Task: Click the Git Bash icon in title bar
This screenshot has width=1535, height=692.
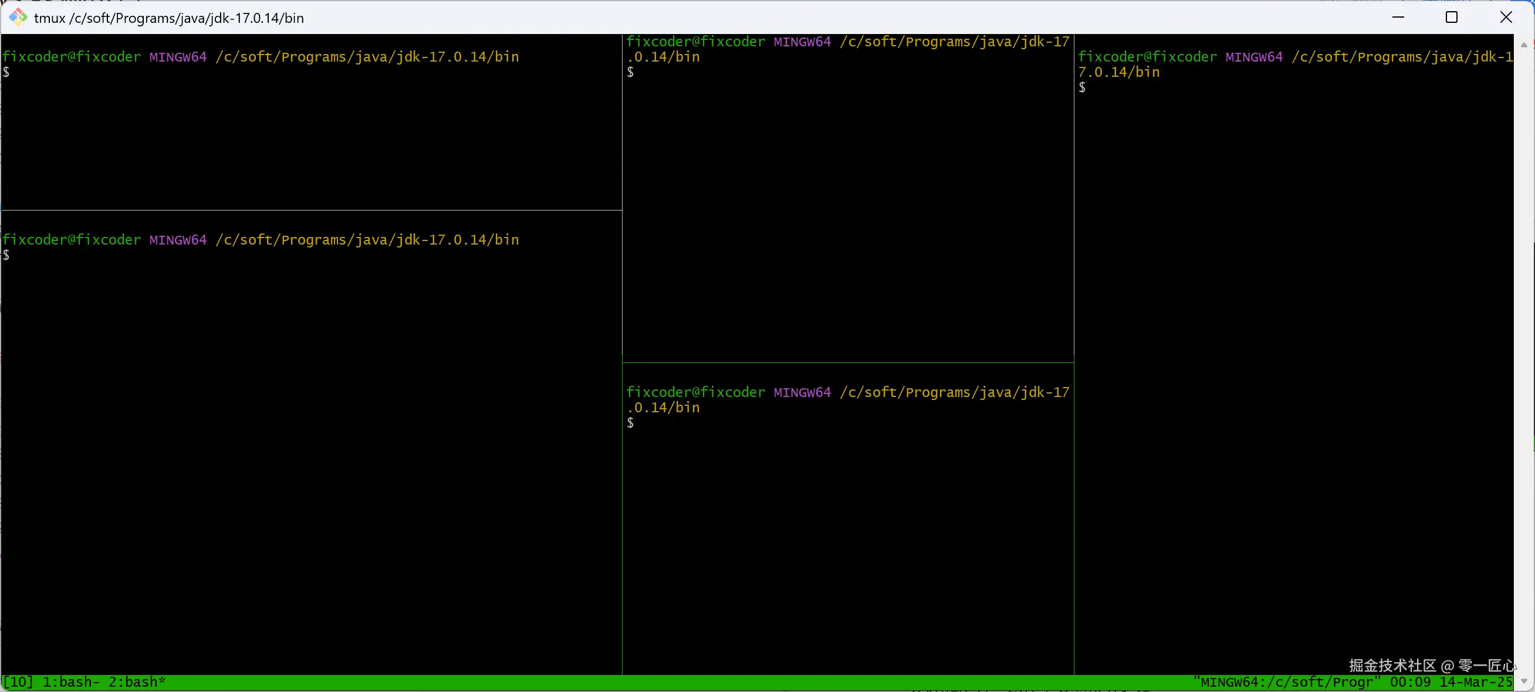Action: point(17,17)
